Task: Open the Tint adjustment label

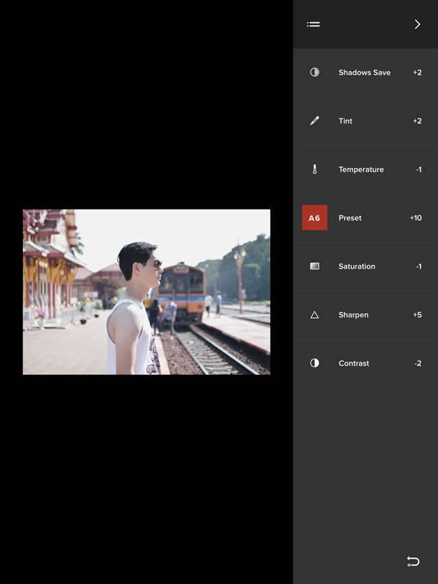Action: [345, 121]
